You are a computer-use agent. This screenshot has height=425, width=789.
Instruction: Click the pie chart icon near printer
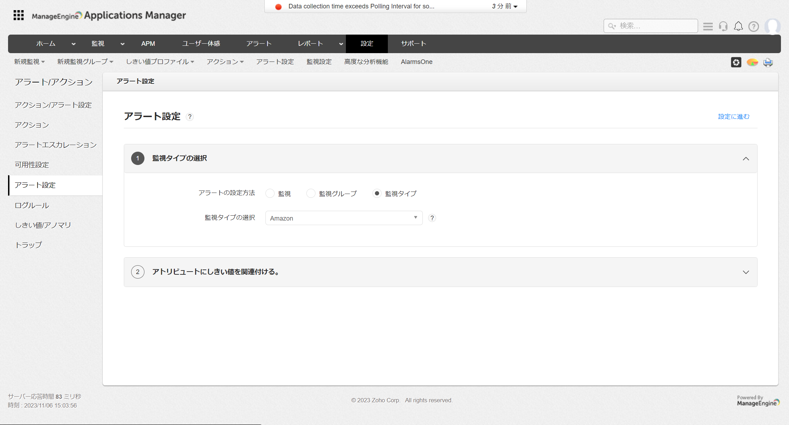point(752,62)
